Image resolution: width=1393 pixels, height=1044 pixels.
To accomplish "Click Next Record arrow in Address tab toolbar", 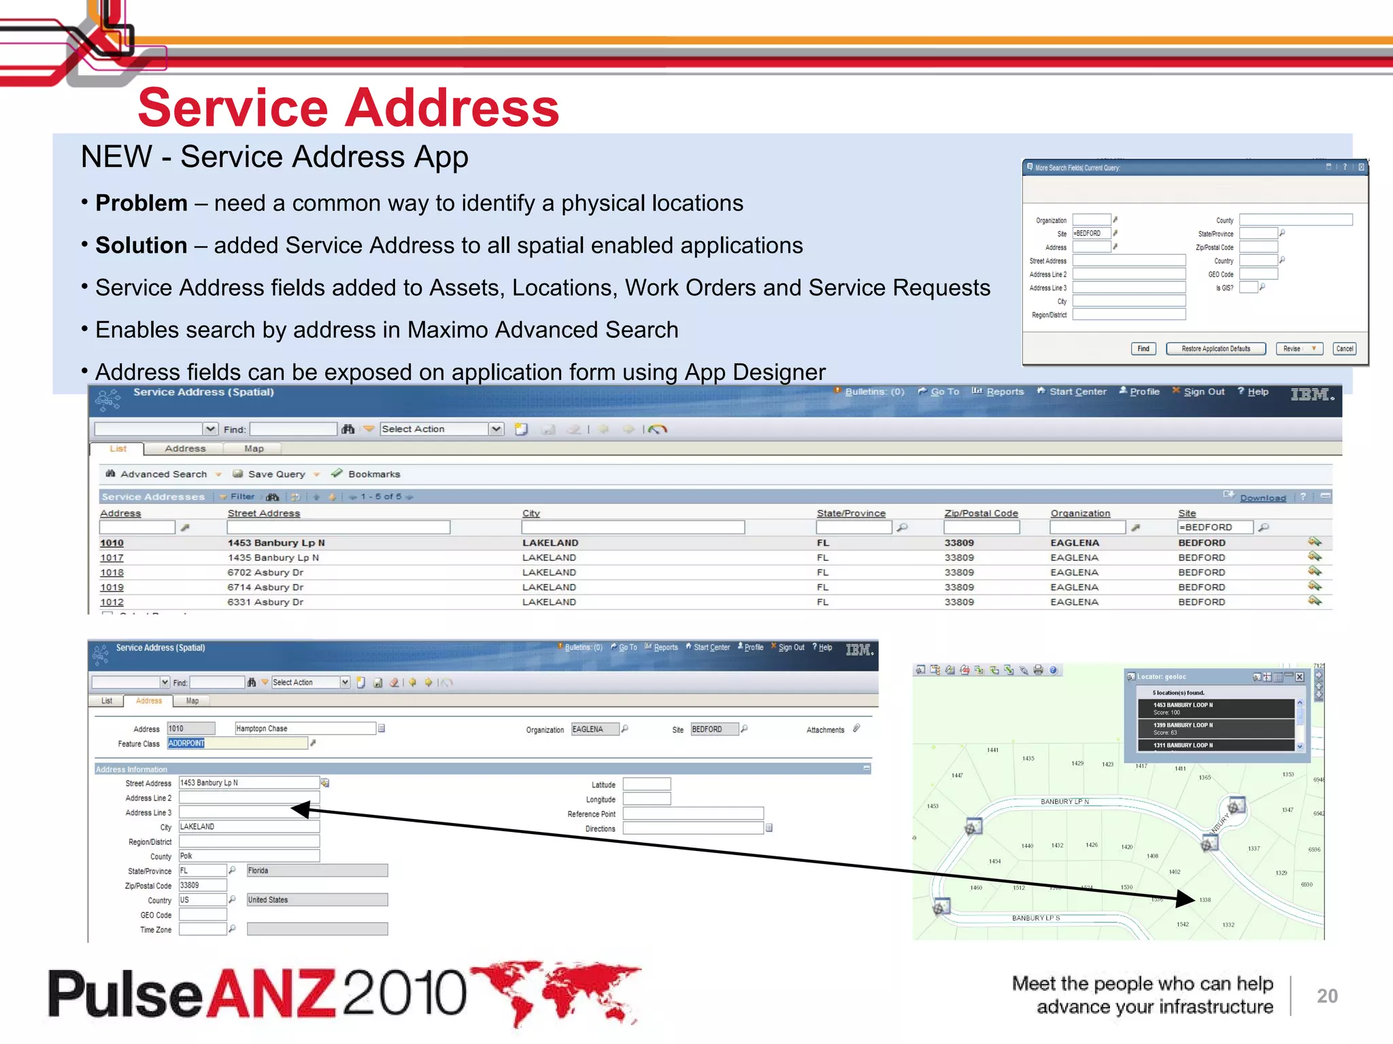I will point(429,682).
